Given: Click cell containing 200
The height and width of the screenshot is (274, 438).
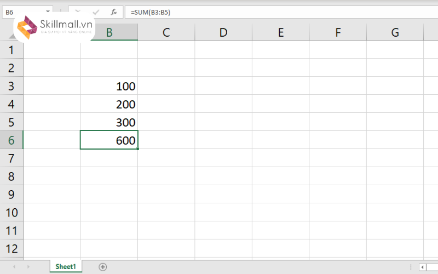Looking at the screenshot, I should click(x=109, y=104).
